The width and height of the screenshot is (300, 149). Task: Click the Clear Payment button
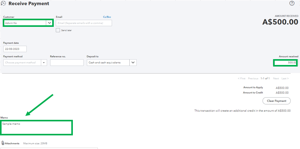click(x=277, y=101)
